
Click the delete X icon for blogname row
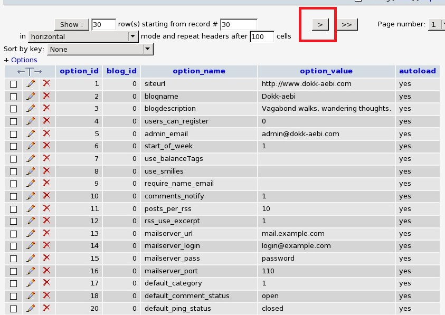pyautogui.click(x=46, y=96)
